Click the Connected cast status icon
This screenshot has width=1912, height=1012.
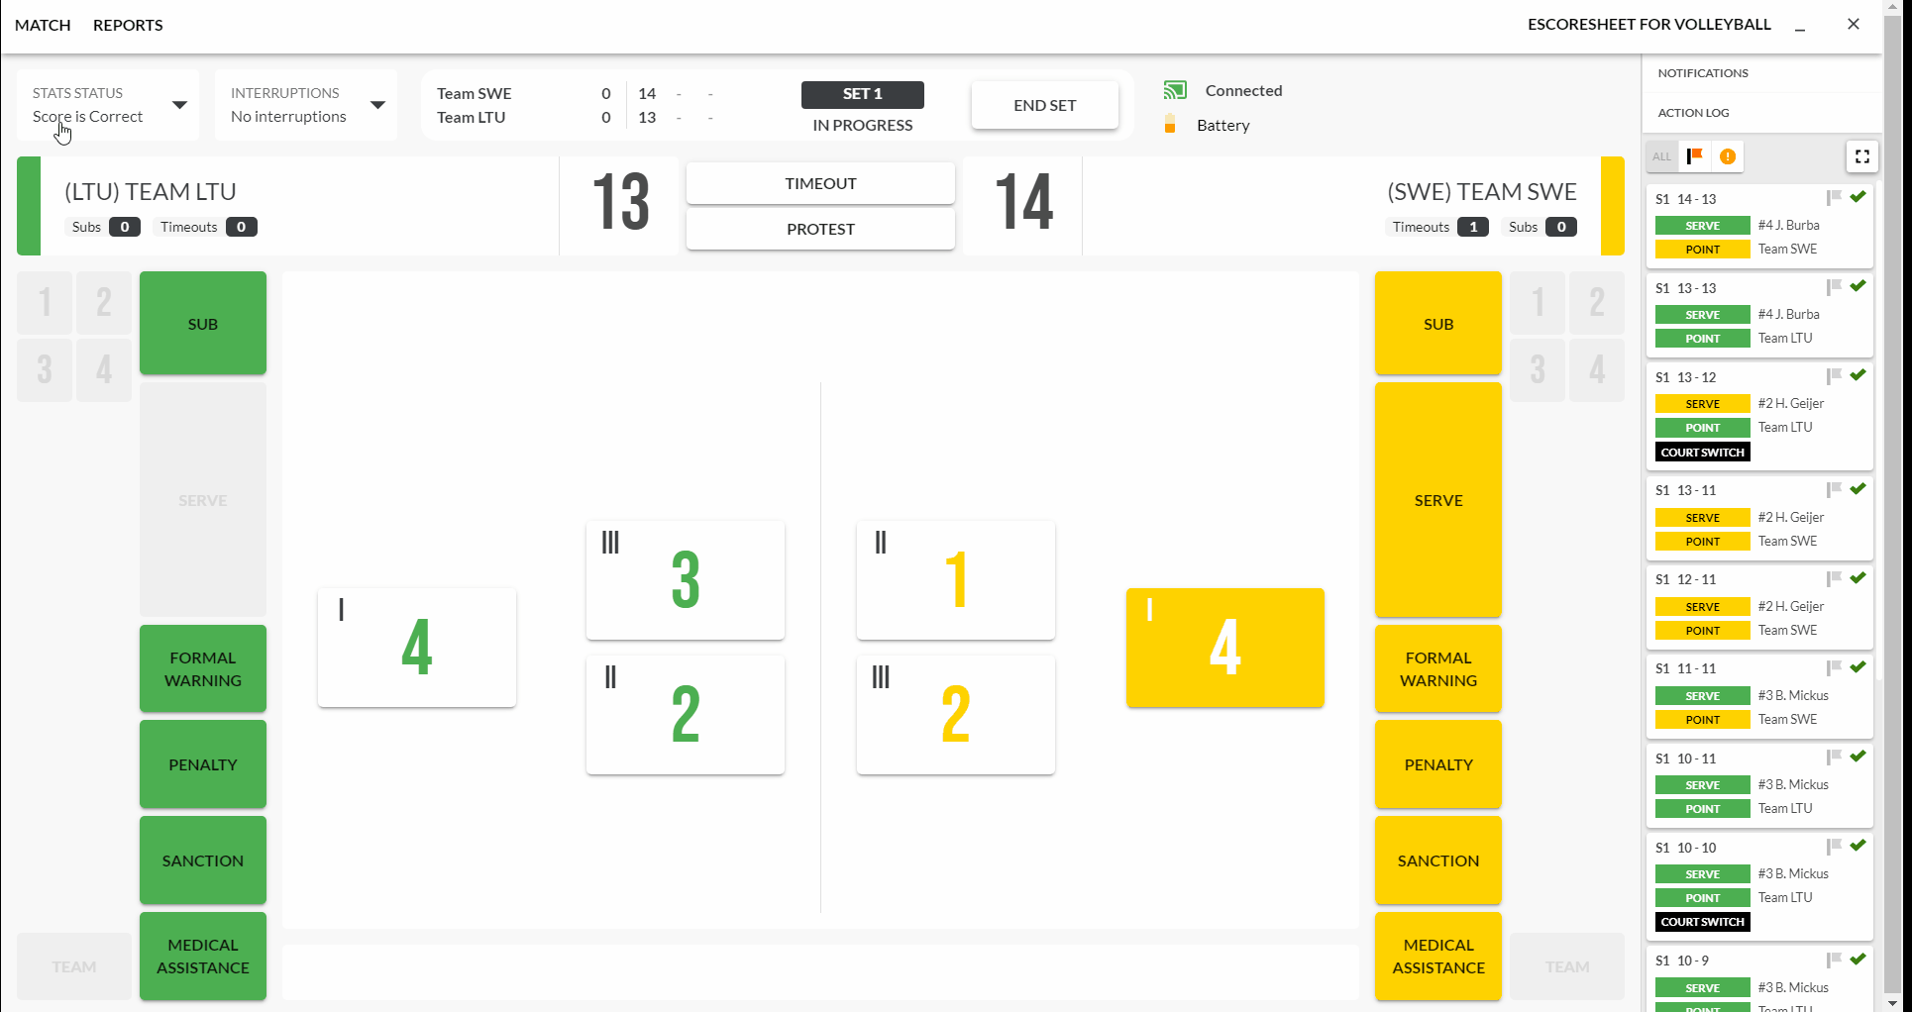click(1175, 91)
